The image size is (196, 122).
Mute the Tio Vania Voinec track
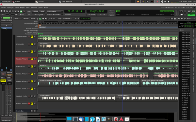(x=32, y=36)
